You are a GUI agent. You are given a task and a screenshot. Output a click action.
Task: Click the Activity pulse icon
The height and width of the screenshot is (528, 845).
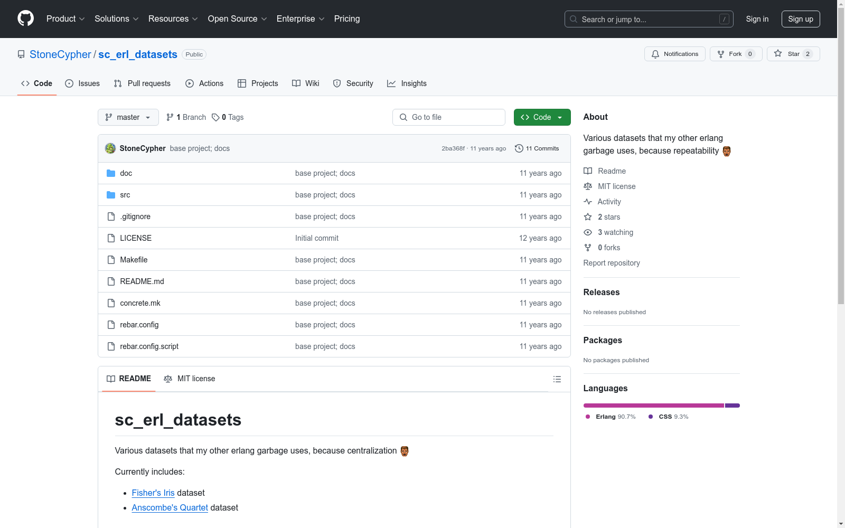588,202
